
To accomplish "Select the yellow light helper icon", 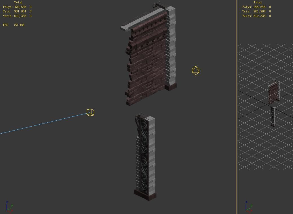I will (196, 70).
